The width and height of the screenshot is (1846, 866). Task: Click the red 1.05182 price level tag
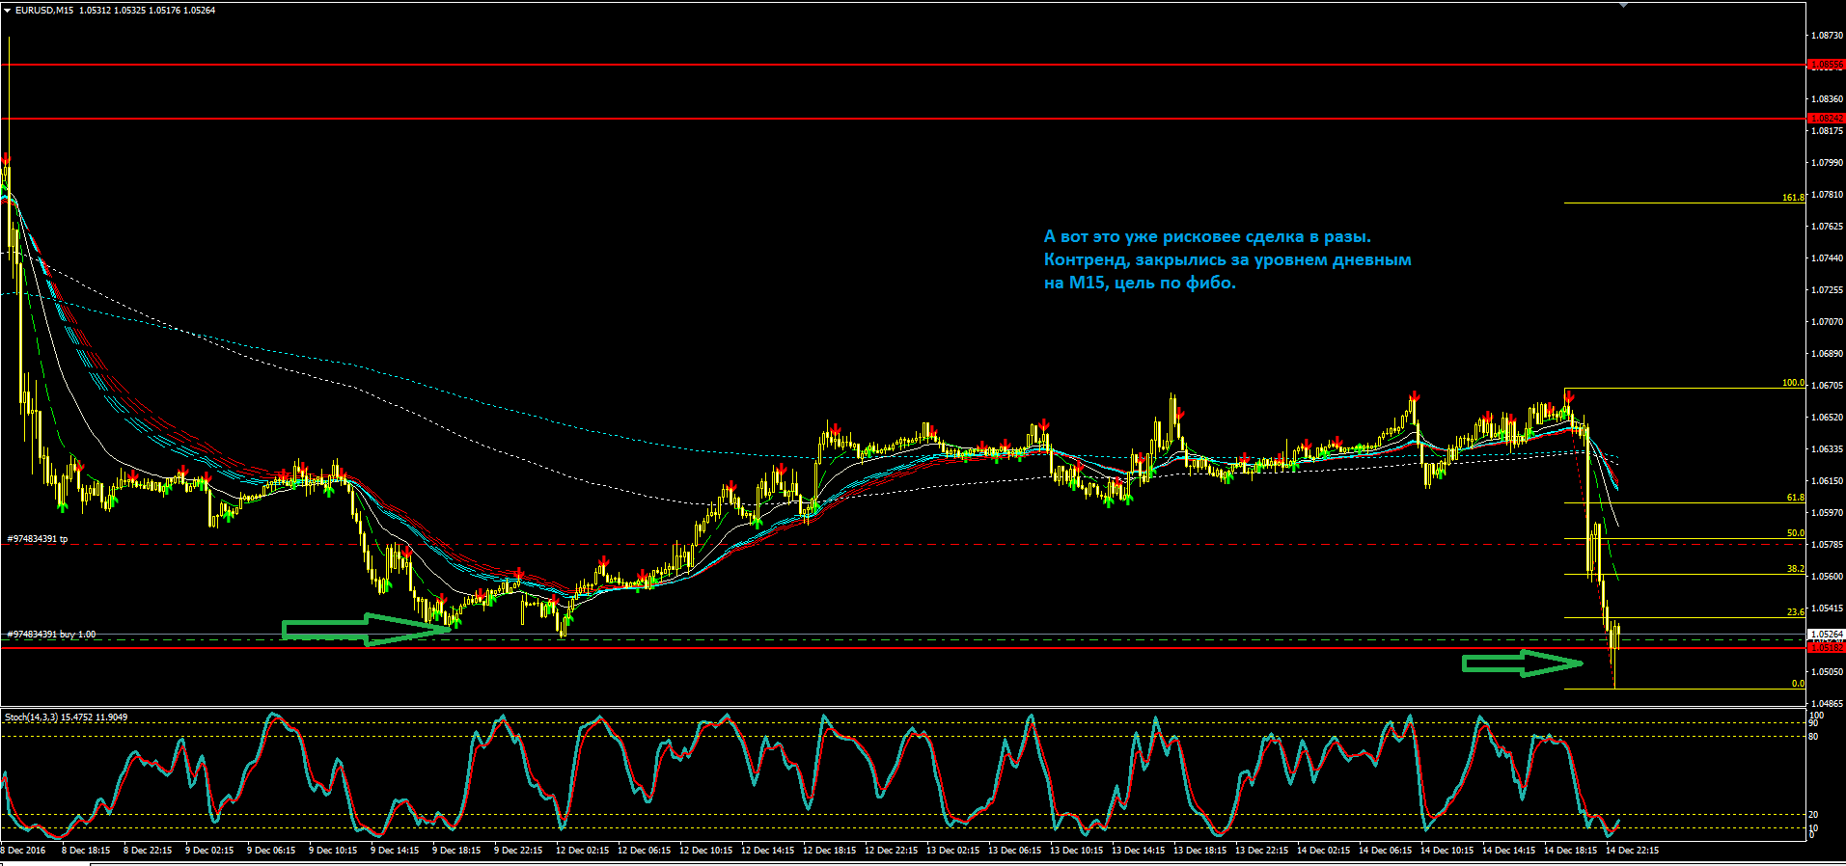[1826, 648]
